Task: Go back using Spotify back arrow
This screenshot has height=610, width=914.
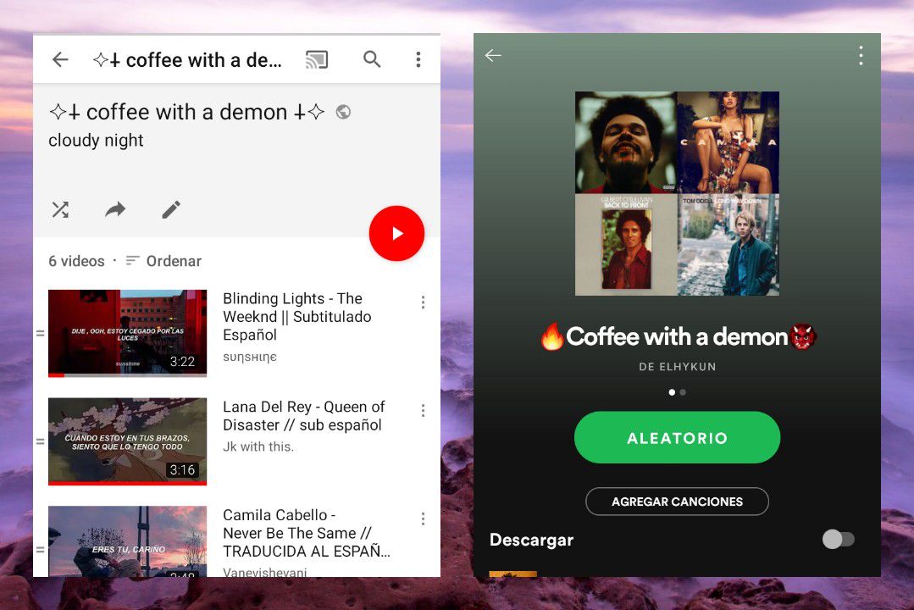Action: pos(493,55)
